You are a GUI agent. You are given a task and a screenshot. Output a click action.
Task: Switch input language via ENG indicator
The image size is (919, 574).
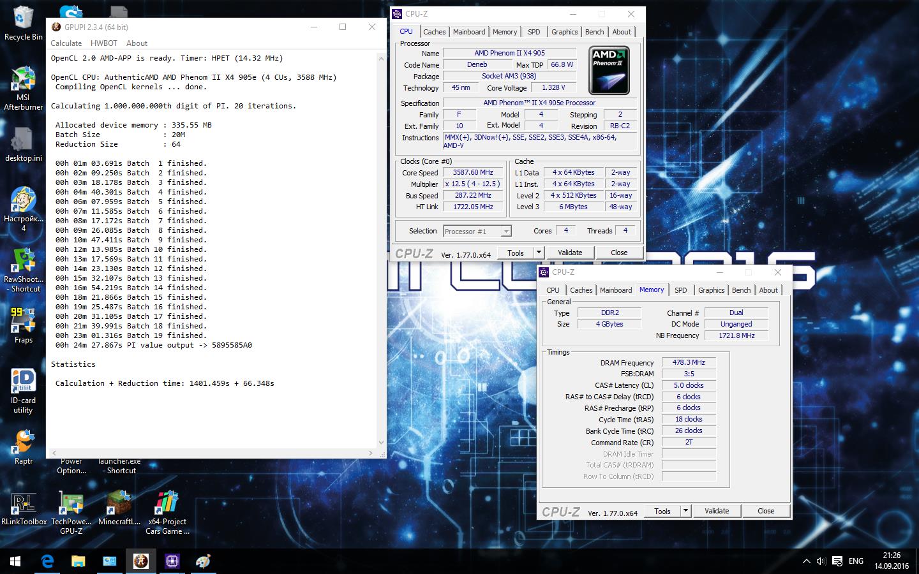pyautogui.click(x=856, y=561)
